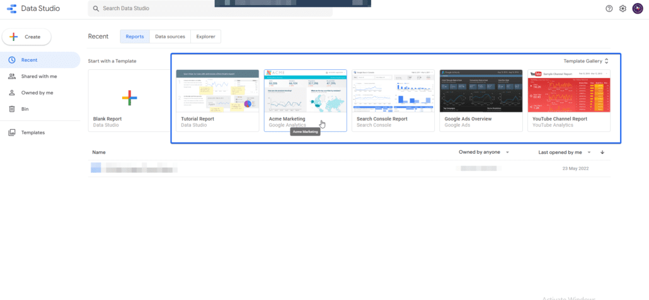Image resolution: width=649 pixels, height=300 pixels.
Task: Click the Bin trash icon
Action: 12,109
